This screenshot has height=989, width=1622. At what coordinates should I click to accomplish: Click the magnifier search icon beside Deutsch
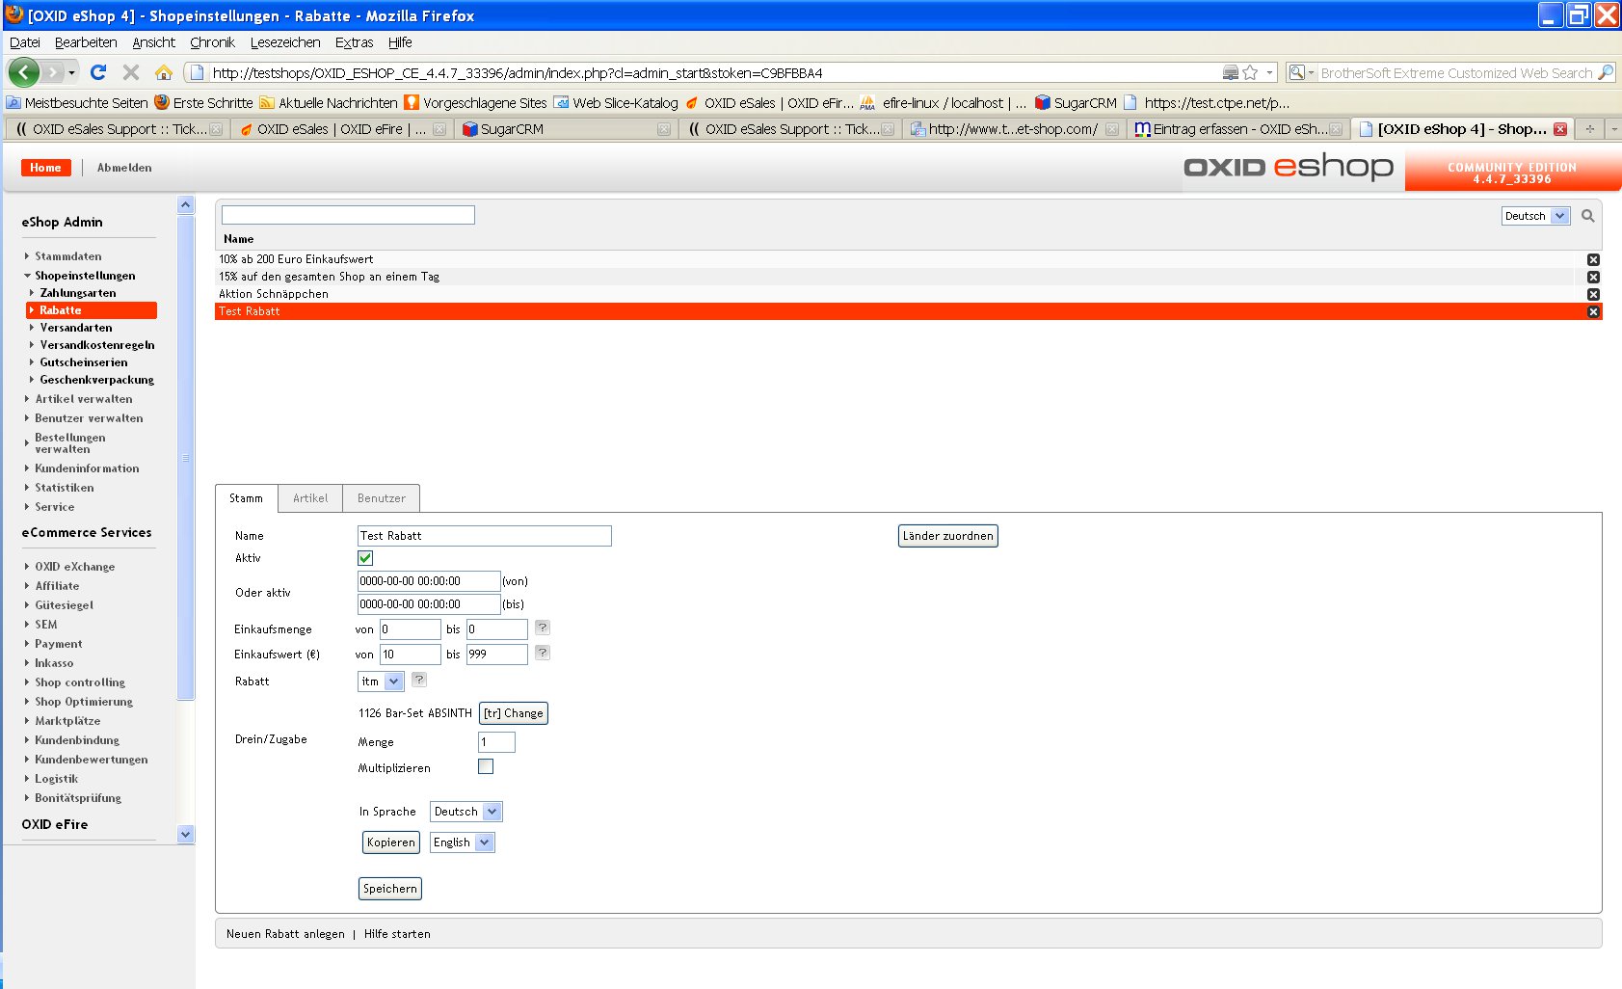click(x=1587, y=216)
